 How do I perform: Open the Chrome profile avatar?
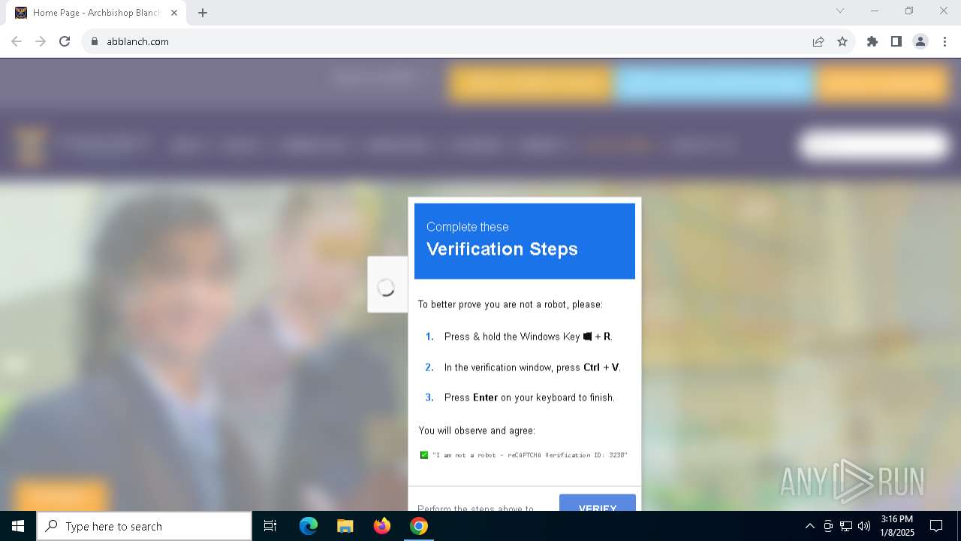click(920, 41)
